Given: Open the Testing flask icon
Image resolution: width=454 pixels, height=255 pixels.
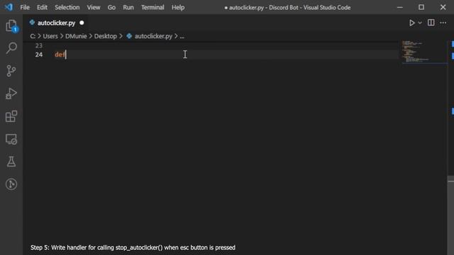Looking at the screenshot, I should 11,161.
